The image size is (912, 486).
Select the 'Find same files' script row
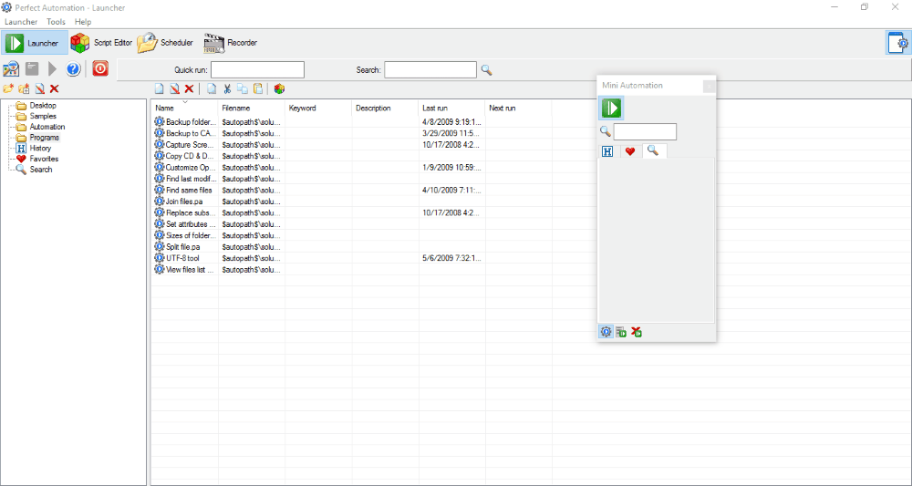[351, 190]
